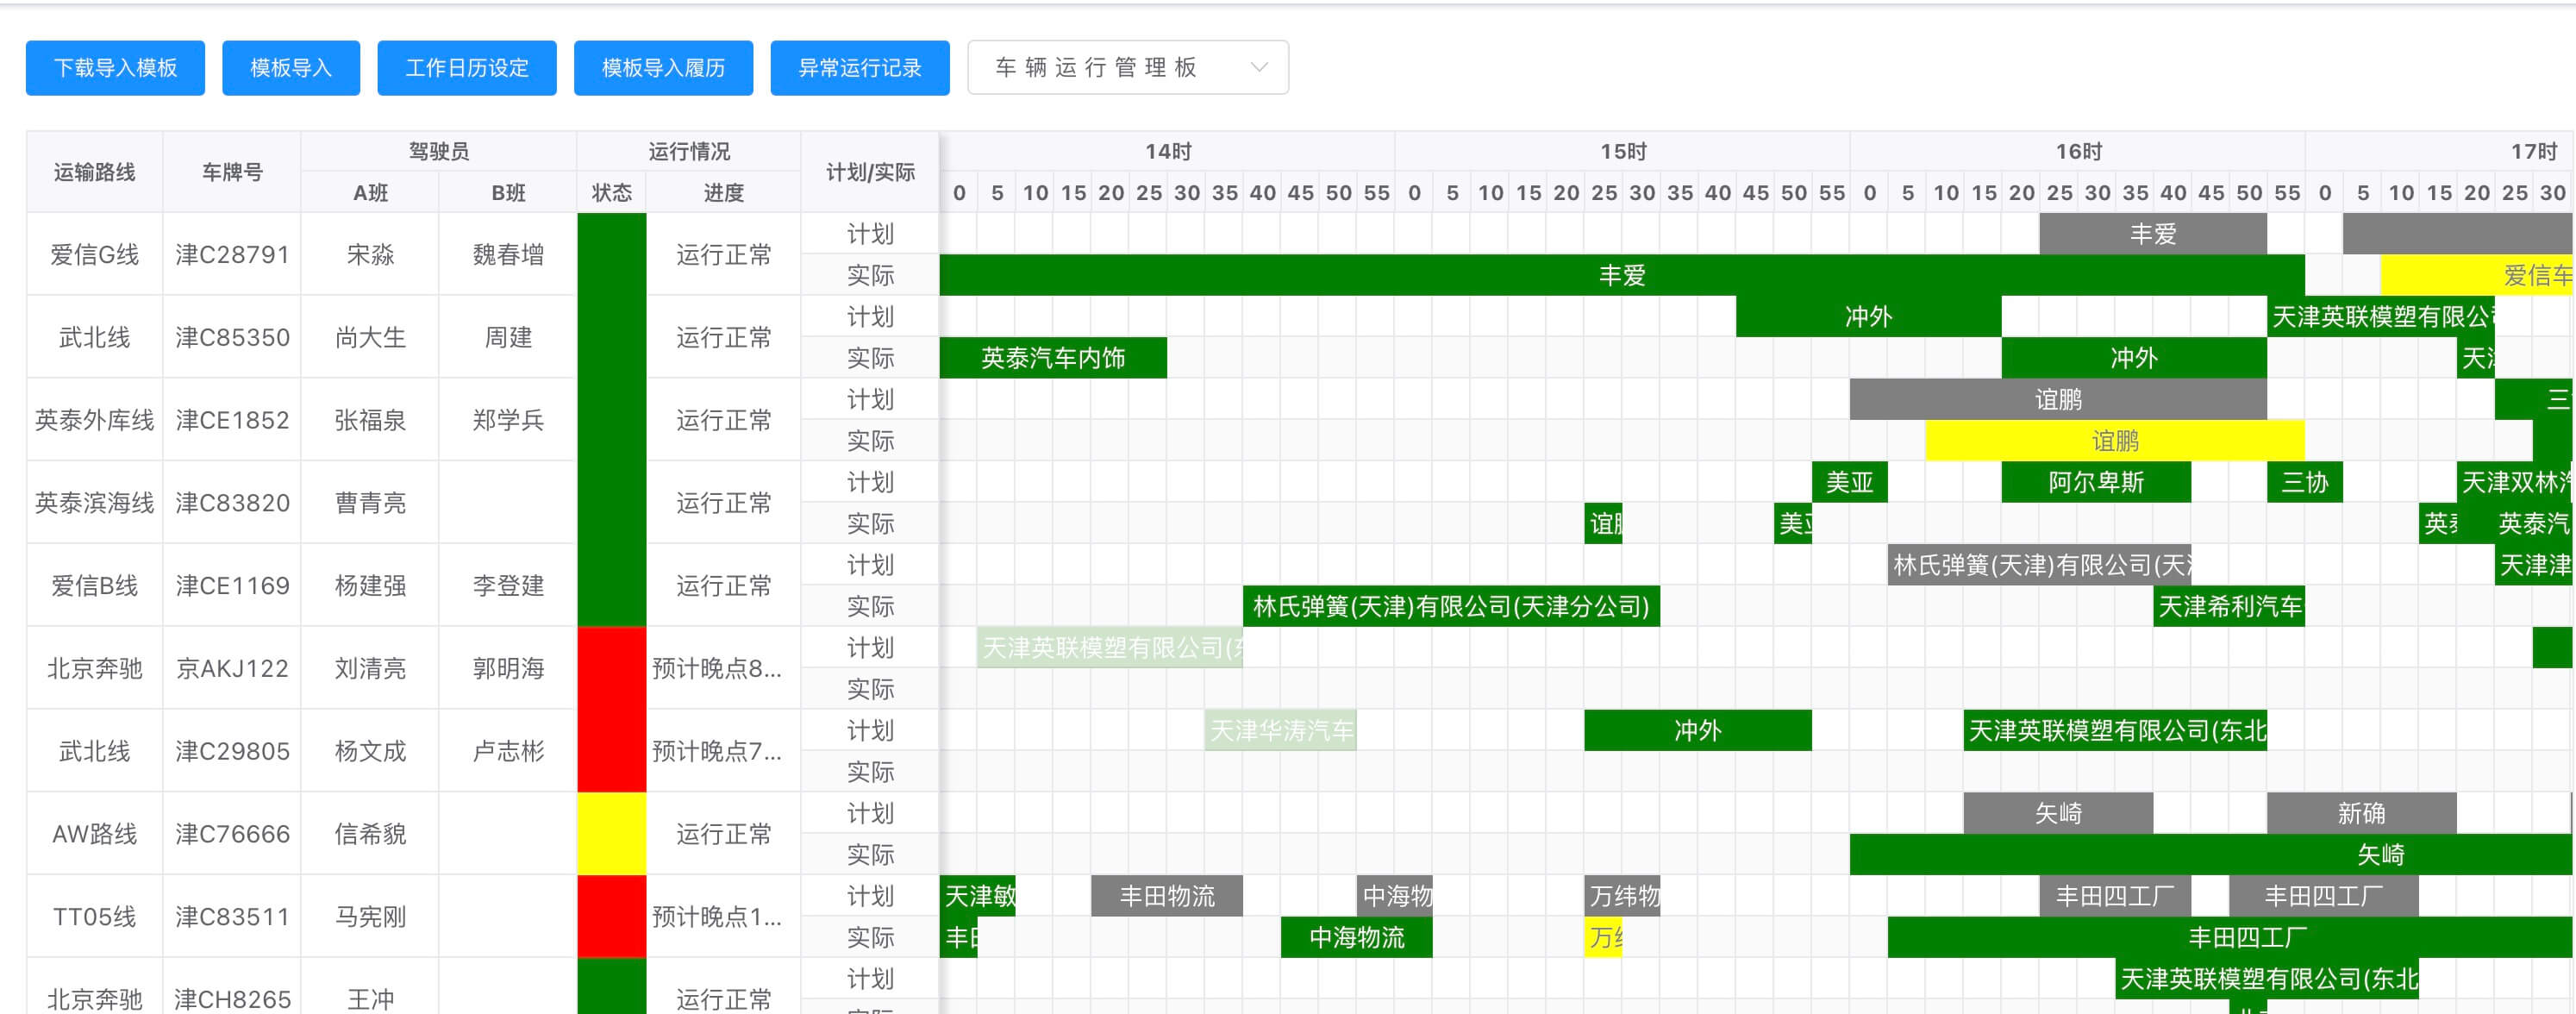Open 工作日历设定 settings
The width and height of the screenshot is (2576, 1014).
pyautogui.click(x=467, y=68)
